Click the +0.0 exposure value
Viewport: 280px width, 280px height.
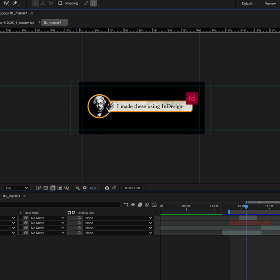click(x=92, y=188)
